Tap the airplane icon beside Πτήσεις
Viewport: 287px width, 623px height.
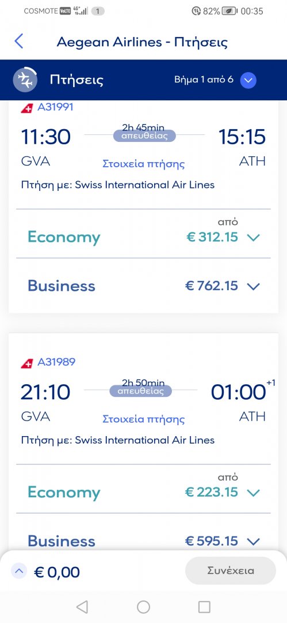pos(25,80)
